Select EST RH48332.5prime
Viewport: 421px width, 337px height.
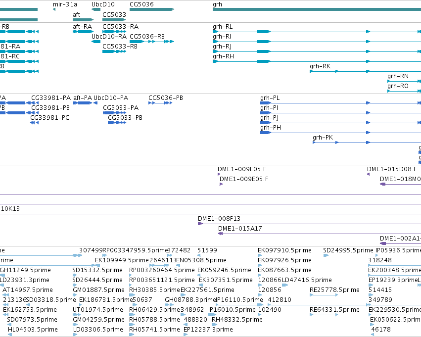click(x=237, y=320)
